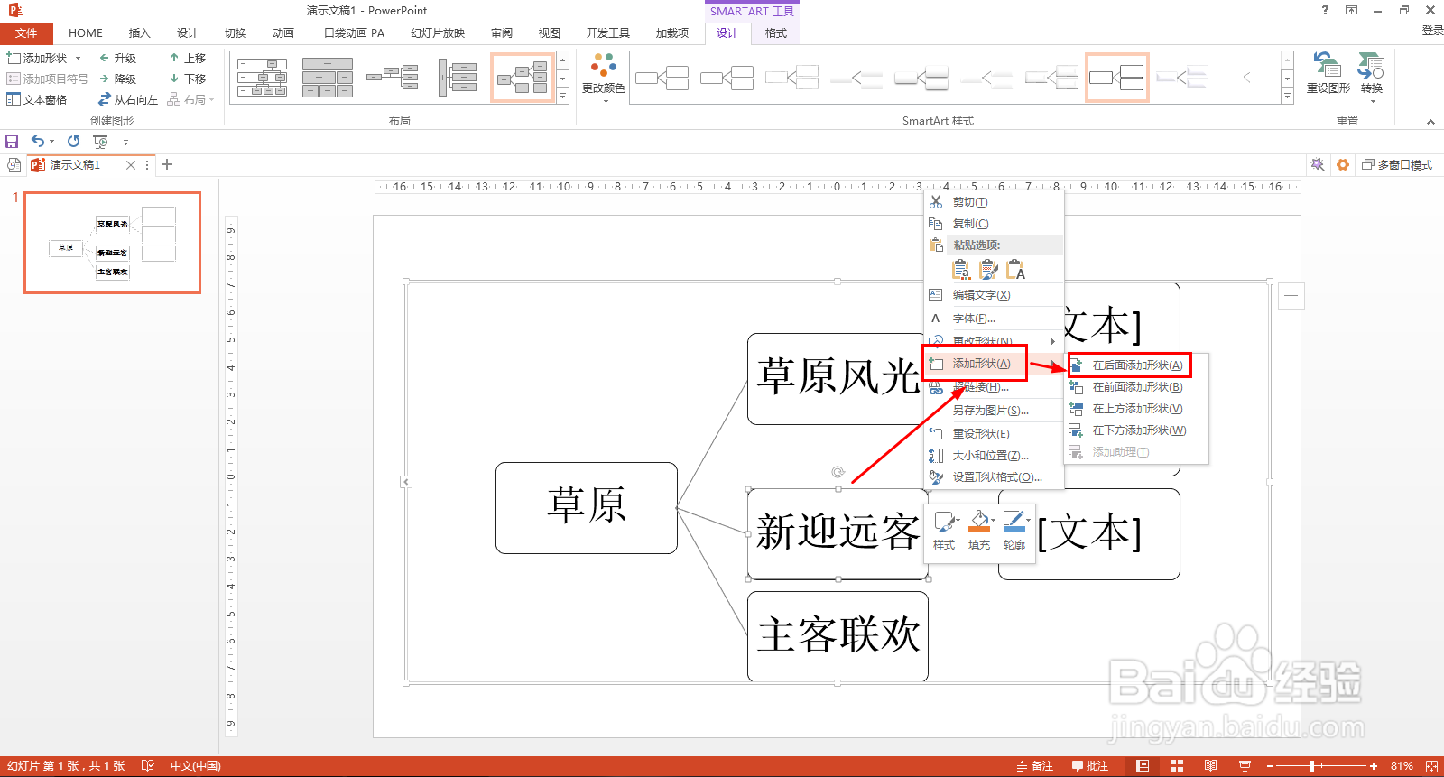Expand the ribbon 添加形状 dropdown arrow
Viewport: 1444px width, 777px height.
[79, 58]
